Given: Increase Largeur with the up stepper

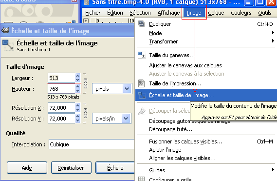Looking at the screenshot, I should point(78,76).
